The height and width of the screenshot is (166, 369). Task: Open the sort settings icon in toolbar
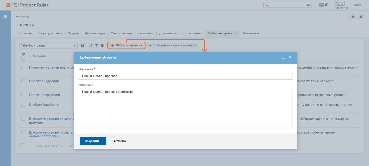pyautogui.click(x=90, y=45)
